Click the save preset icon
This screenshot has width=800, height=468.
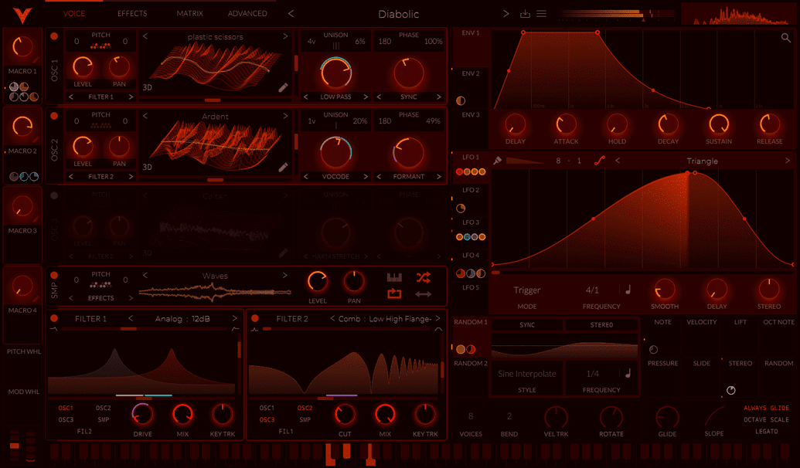point(525,14)
